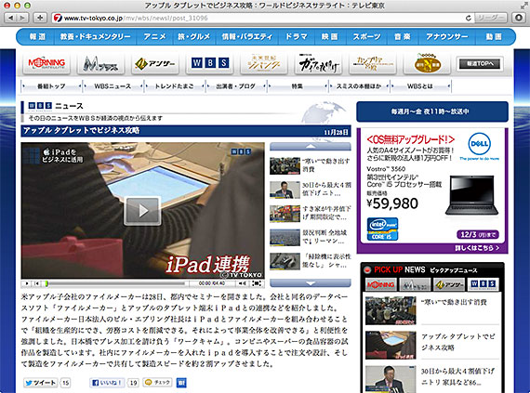530x393 pixels.
Task: Click the 報道TOPへ button
Action: [x=480, y=64]
